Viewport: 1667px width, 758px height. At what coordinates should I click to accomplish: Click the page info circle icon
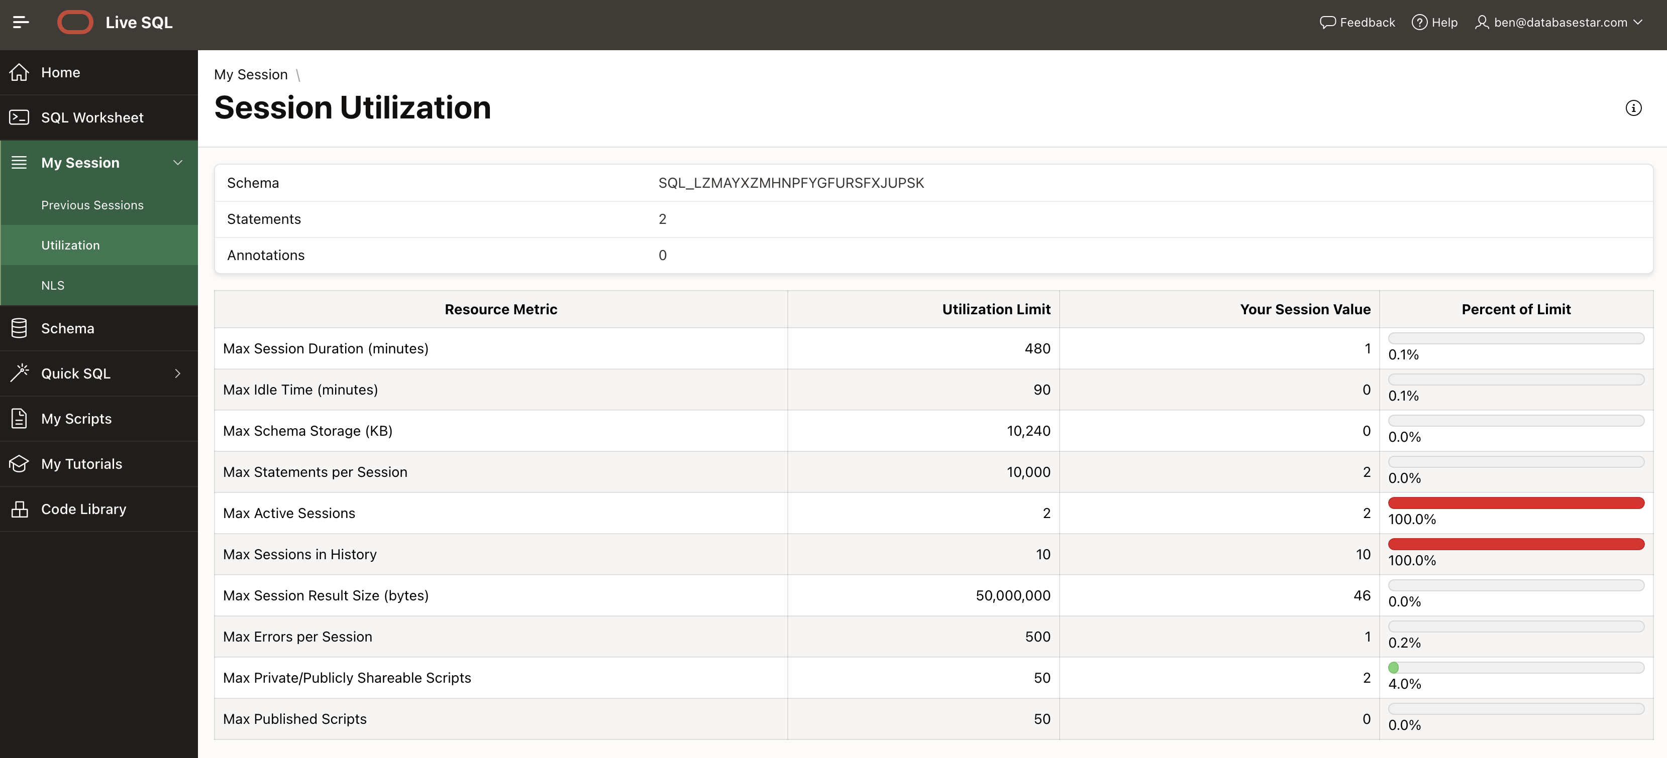1633,108
